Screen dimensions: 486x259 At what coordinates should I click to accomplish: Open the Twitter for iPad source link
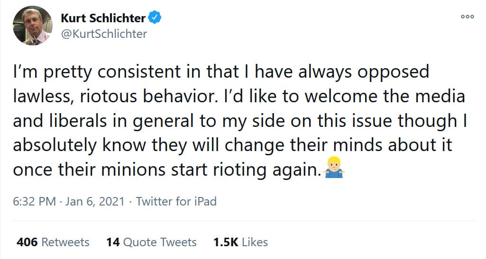point(176,201)
